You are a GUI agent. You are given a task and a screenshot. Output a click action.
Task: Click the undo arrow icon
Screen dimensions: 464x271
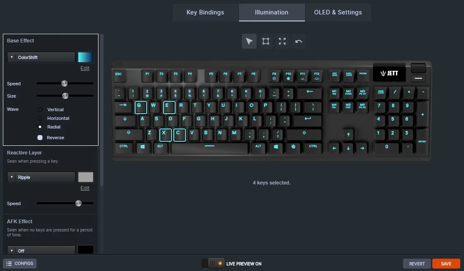tap(299, 42)
